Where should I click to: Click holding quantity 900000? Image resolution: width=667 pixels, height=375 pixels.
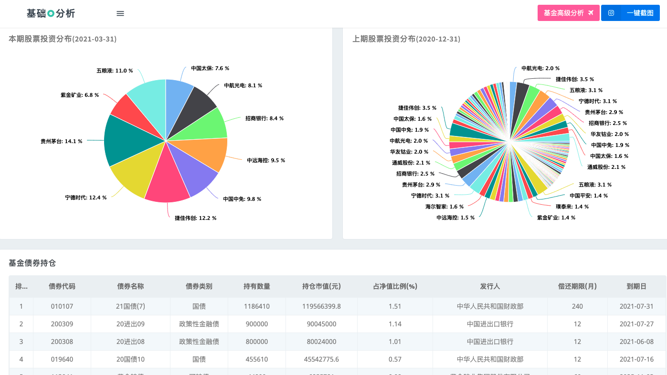coord(257,324)
